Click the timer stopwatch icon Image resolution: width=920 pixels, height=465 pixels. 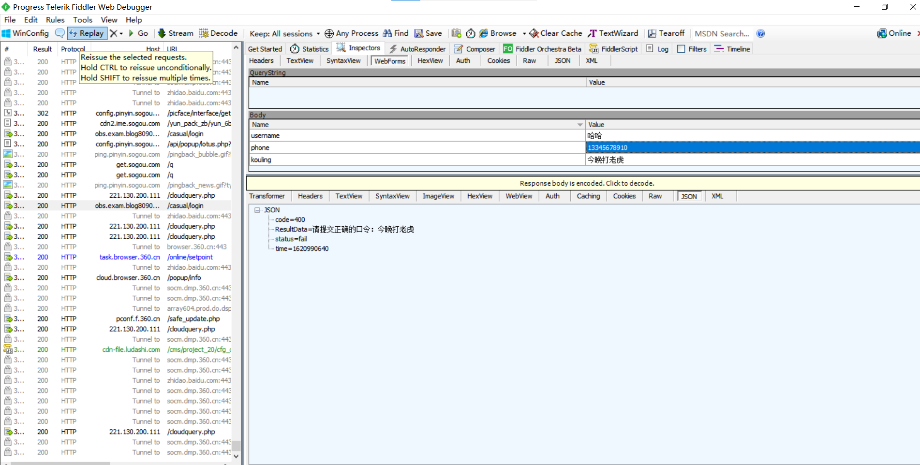point(470,33)
